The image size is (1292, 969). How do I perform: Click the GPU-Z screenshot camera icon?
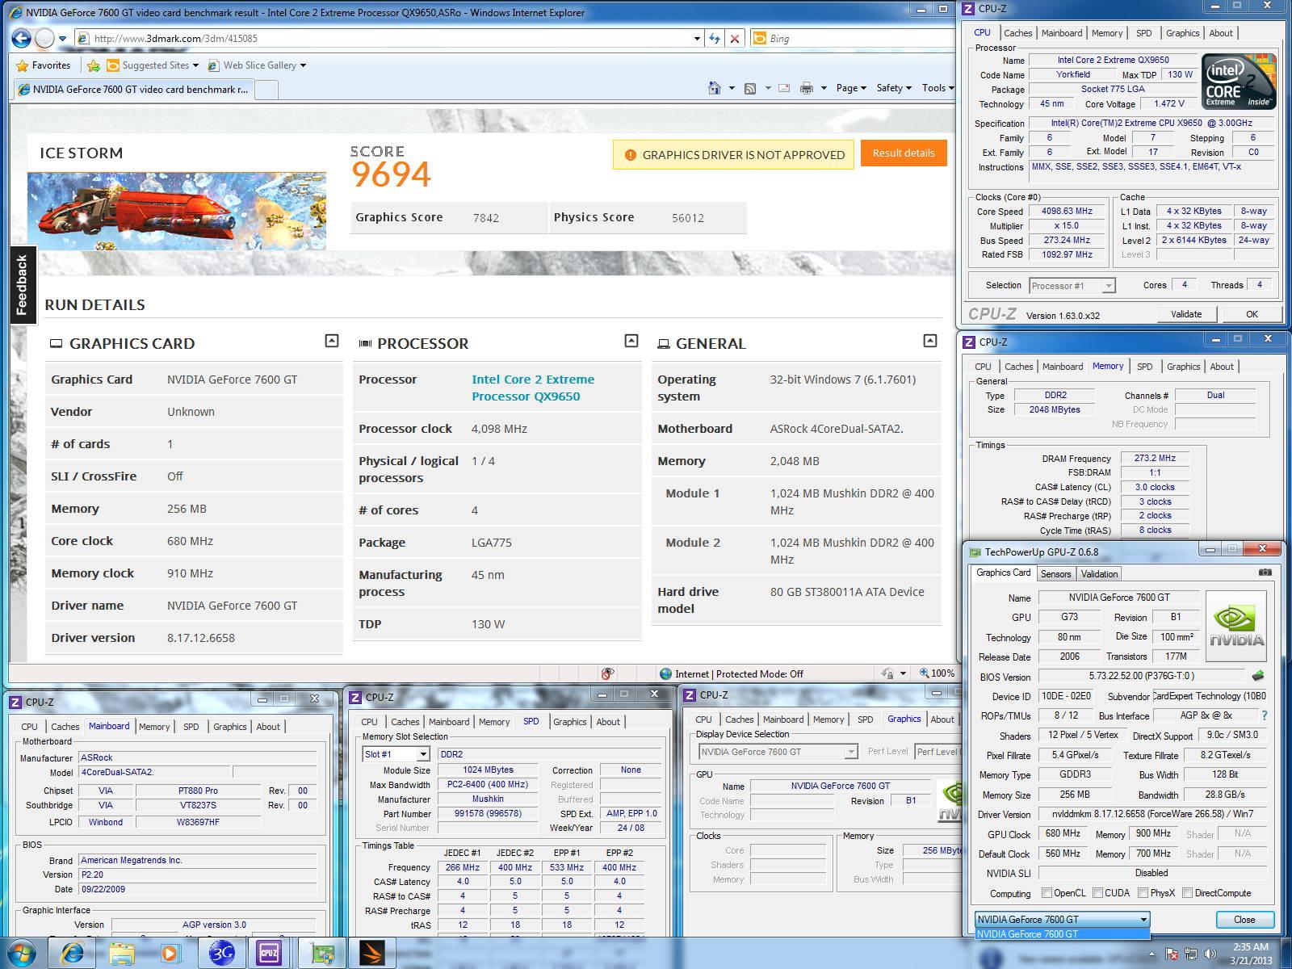pos(1265,573)
